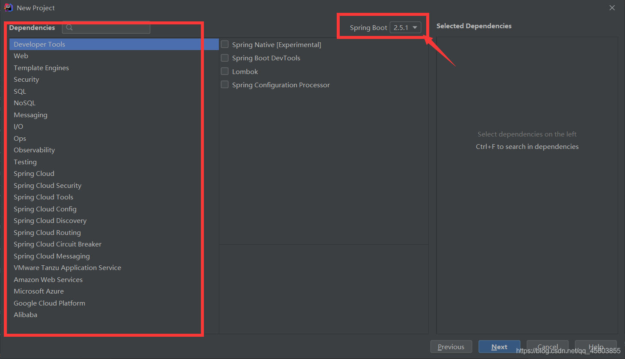Select the SQL category

[114, 91]
